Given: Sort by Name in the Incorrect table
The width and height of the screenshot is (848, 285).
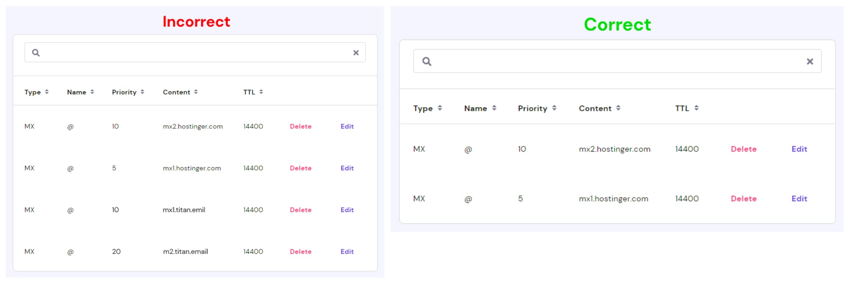Looking at the screenshot, I should 80,92.
